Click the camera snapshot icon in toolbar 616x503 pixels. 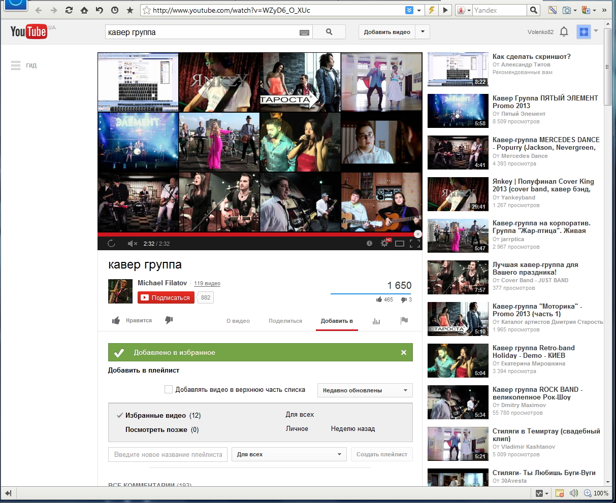tap(567, 10)
